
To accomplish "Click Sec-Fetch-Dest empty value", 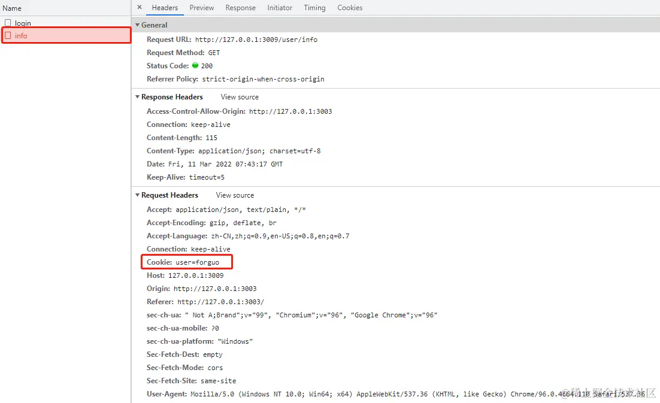I will (x=213, y=354).
